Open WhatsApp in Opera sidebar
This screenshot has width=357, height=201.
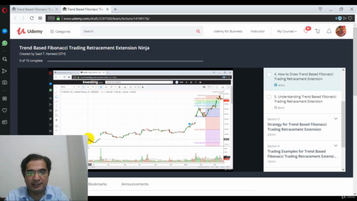4,43
